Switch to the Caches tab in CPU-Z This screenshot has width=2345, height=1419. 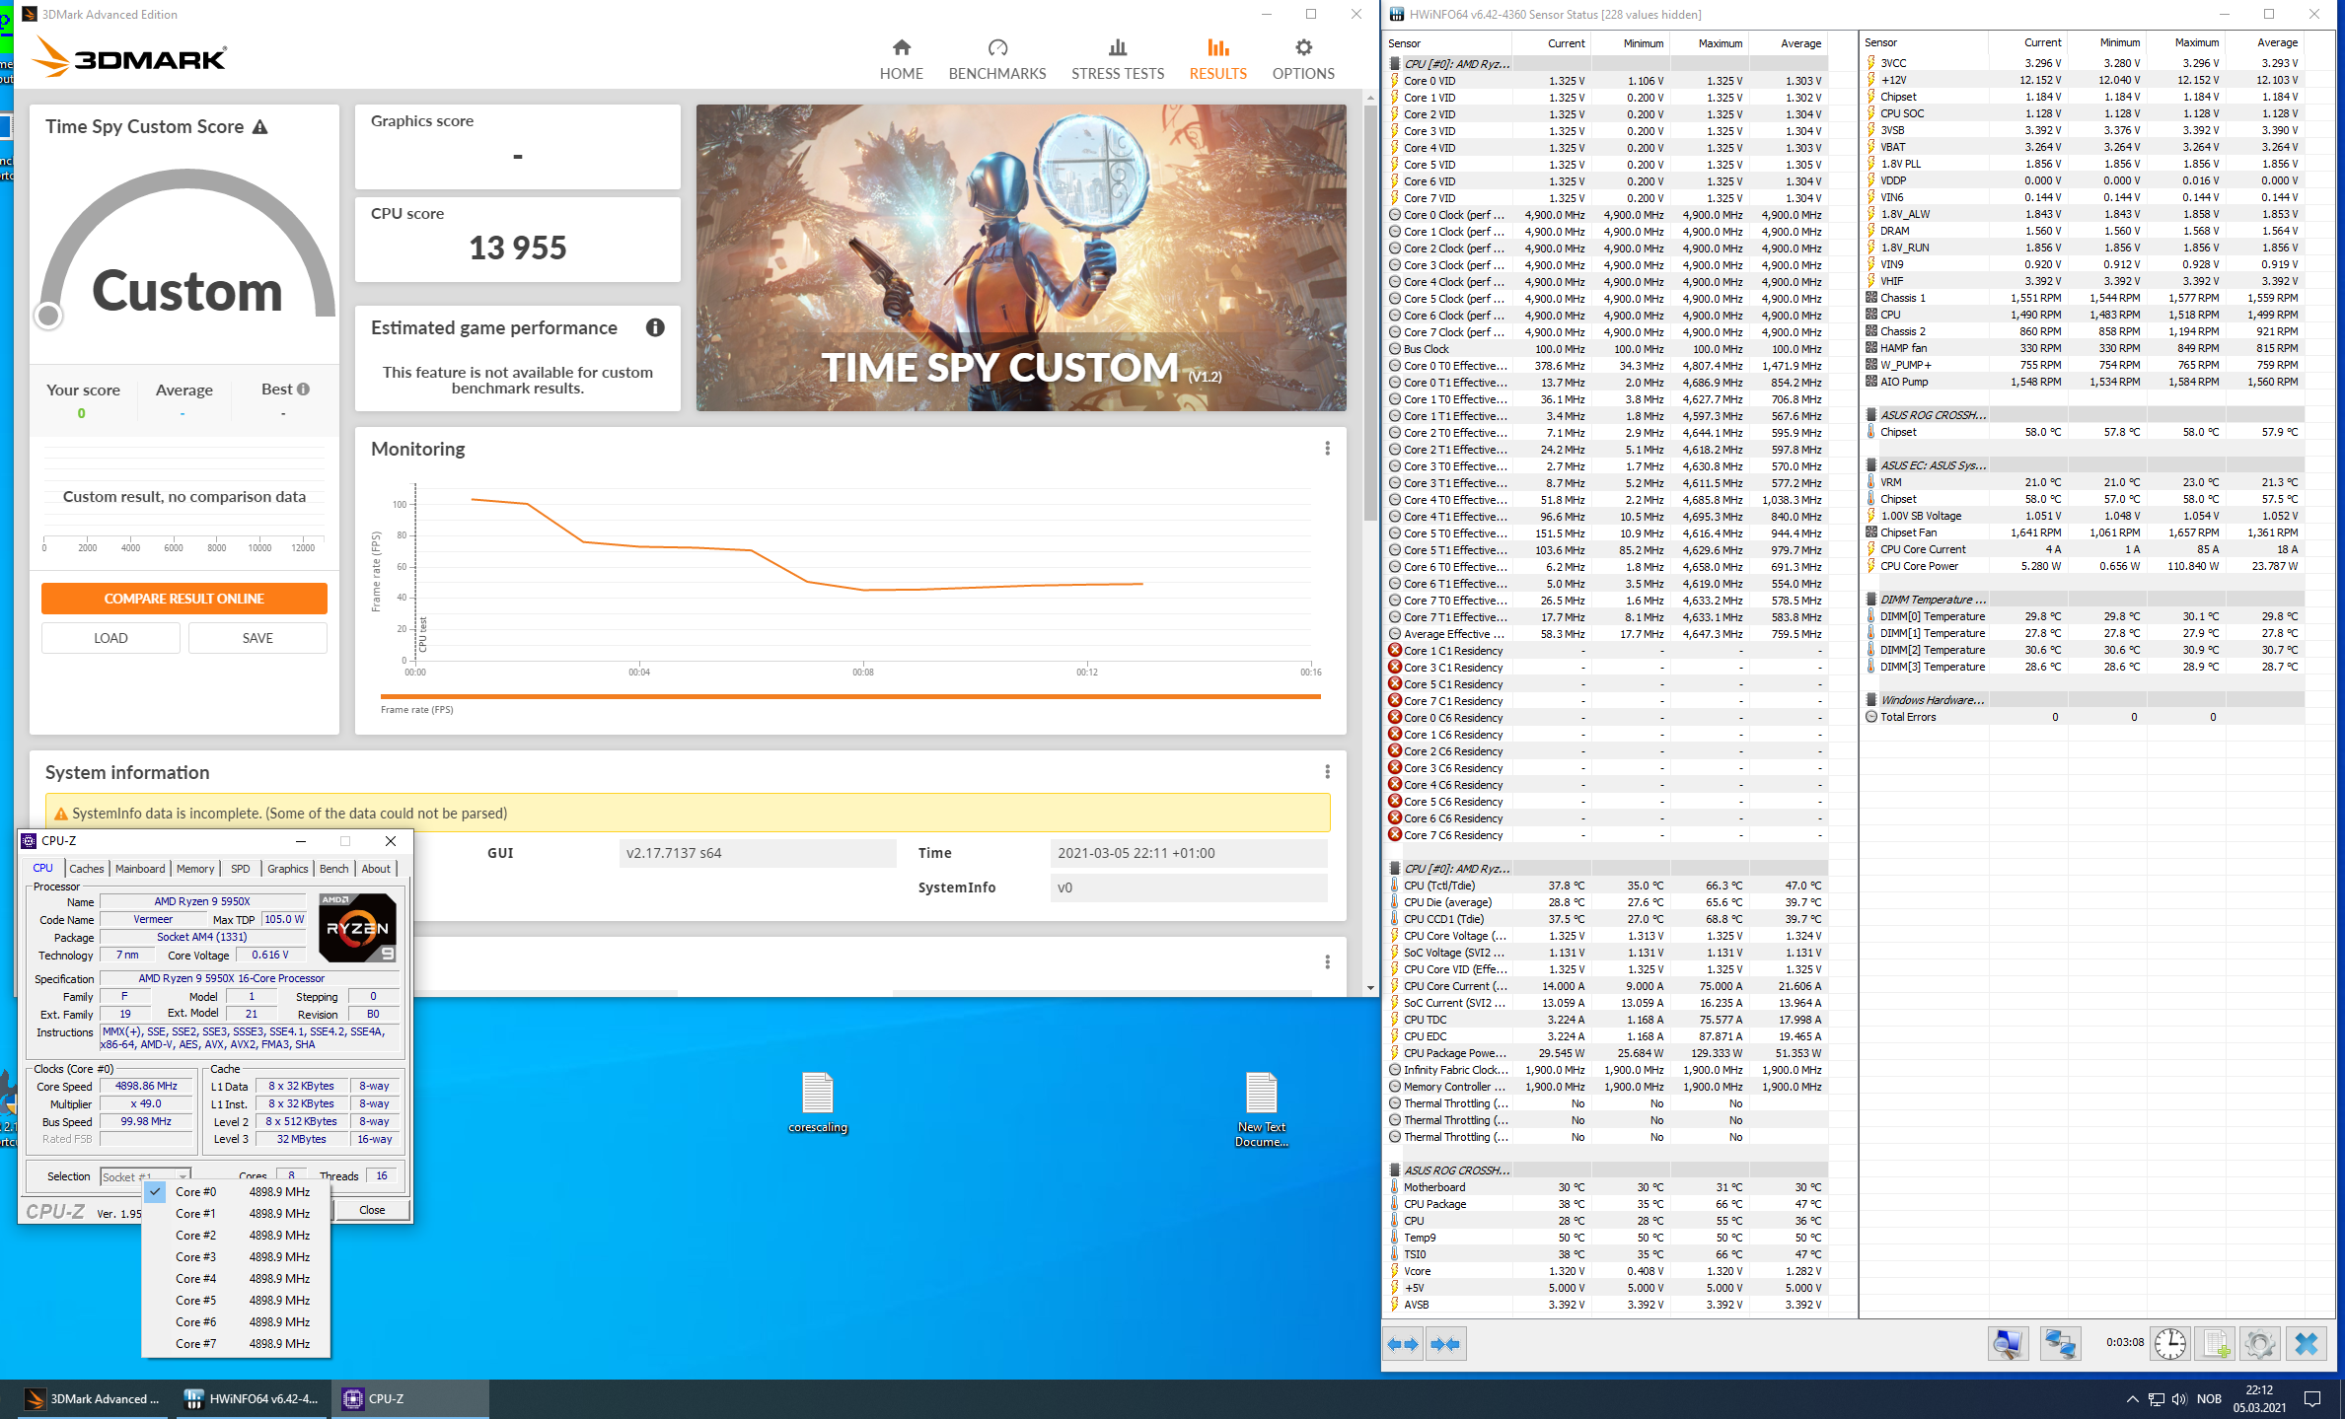pyautogui.click(x=86, y=869)
